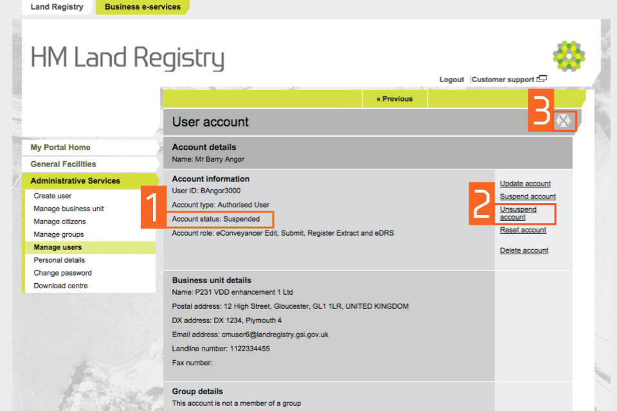Click the print icon in User account header
Viewport: 617px width, 411px height.
coord(564,121)
